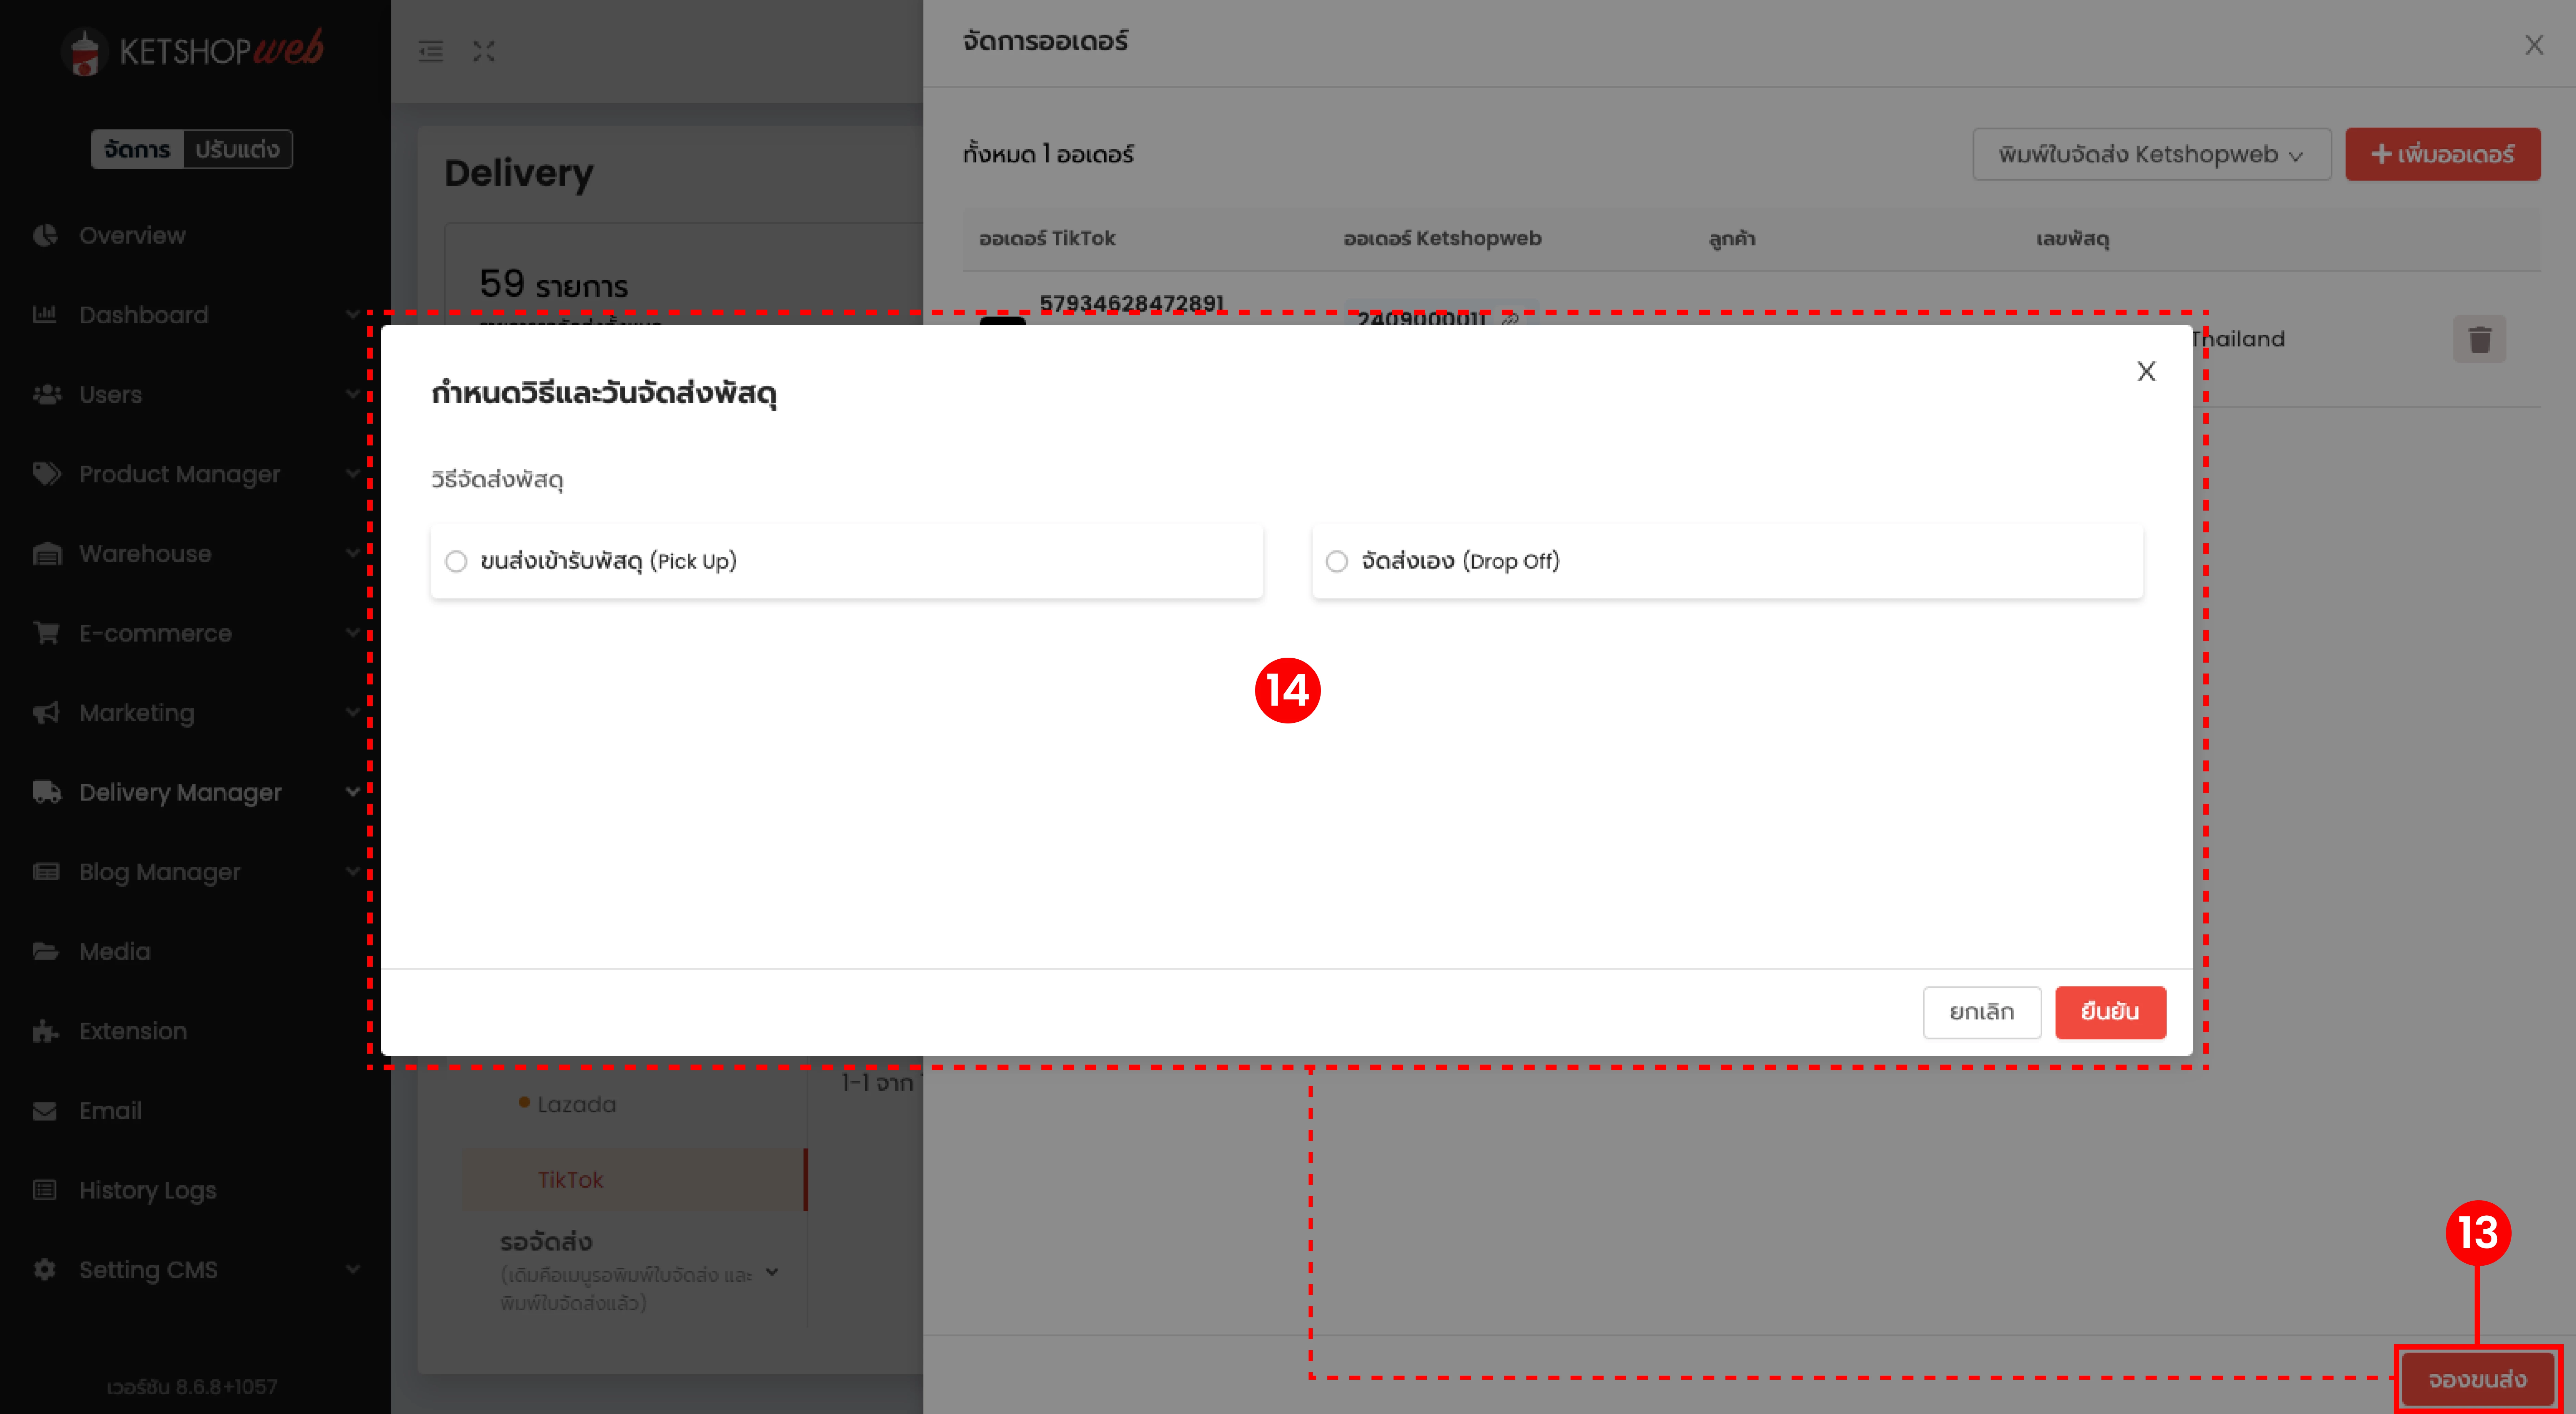The width and height of the screenshot is (2576, 1414).
Task: Select the TikTok channel tab
Action: tap(635, 1180)
